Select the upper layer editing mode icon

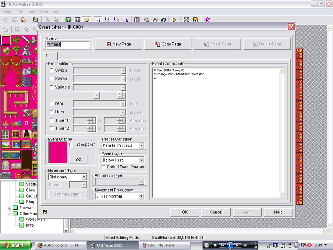click(x=77, y=20)
